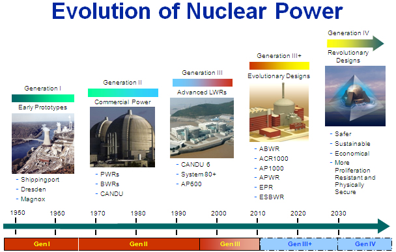
Task: Click the Evolution of Nuclear Power title
Action: tap(197, 11)
